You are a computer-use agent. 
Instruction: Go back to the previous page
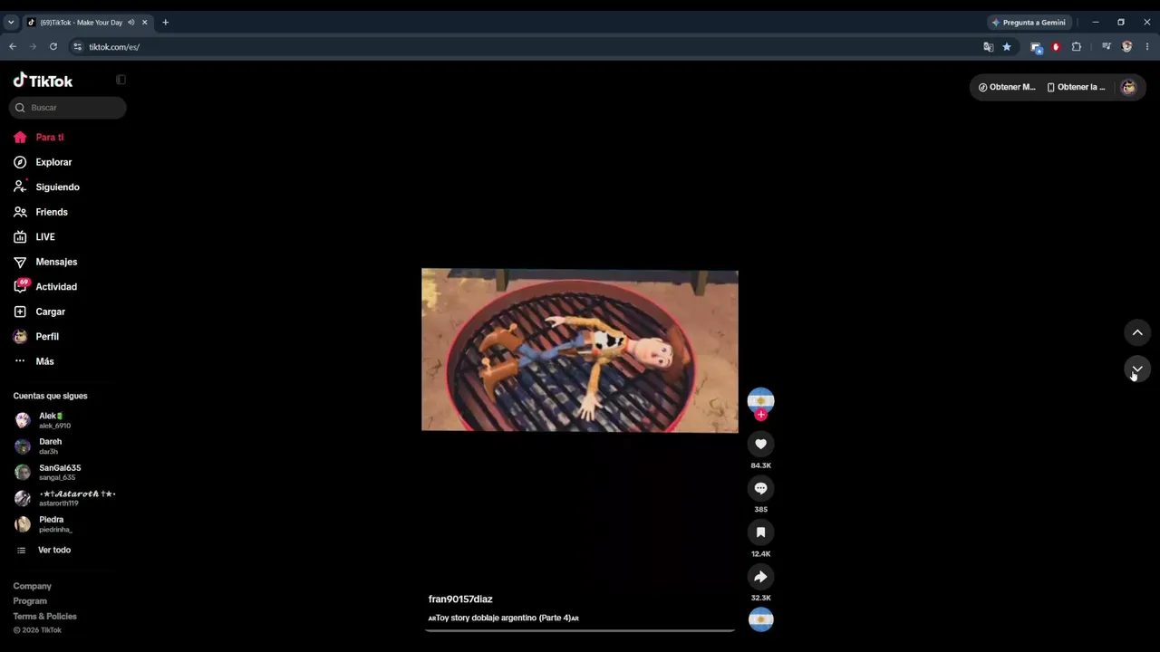pos(13,47)
